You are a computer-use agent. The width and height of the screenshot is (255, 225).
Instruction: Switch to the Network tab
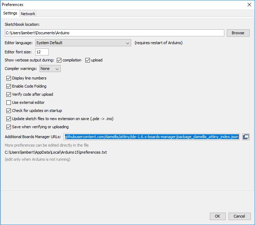click(28, 14)
